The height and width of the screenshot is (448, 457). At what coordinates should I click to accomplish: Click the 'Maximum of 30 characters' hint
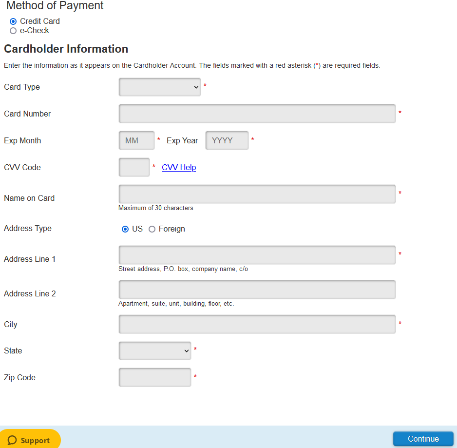pos(155,208)
